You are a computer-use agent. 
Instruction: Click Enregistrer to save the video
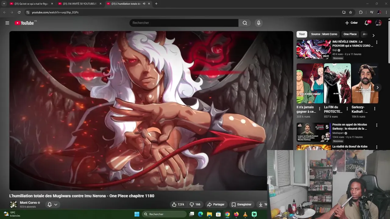click(x=241, y=204)
